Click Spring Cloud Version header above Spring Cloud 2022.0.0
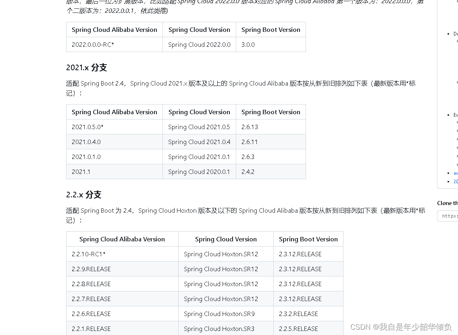 [199, 30]
